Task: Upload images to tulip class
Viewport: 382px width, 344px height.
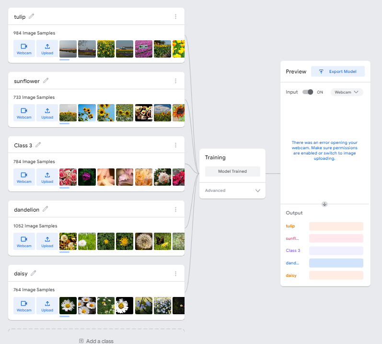Action: click(x=47, y=49)
